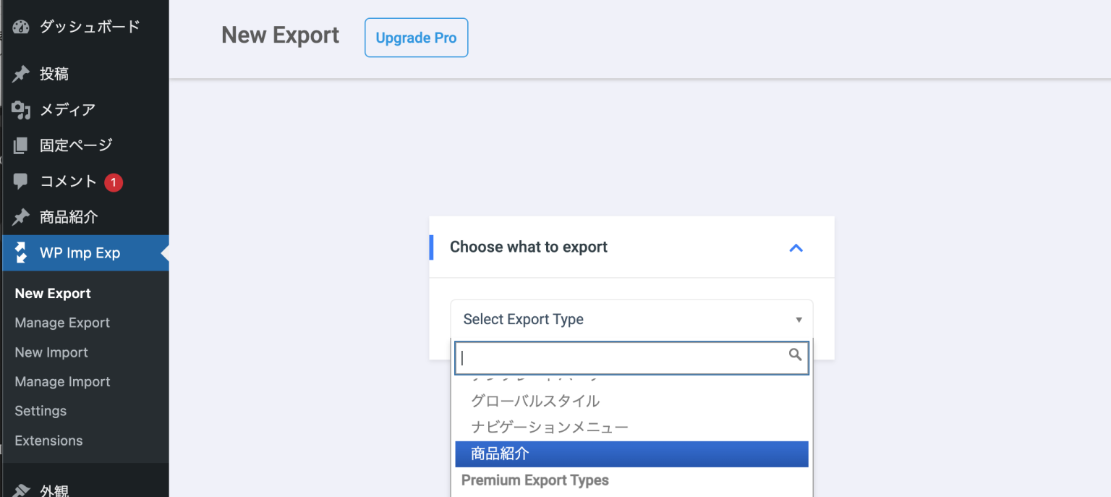Open the コメント speech bubble icon
Screen dimensions: 1111x497
point(20,182)
